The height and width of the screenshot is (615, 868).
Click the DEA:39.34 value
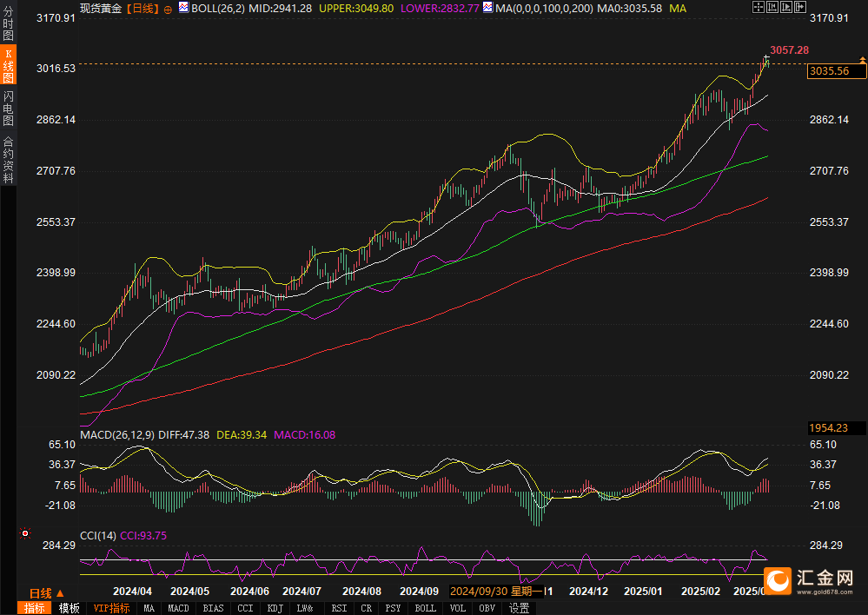pos(242,434)
